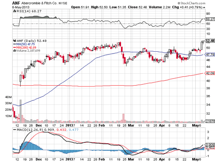
Task: Click the Volume legend bar icon
Action: pyautogui.click(x=15, y=50)
